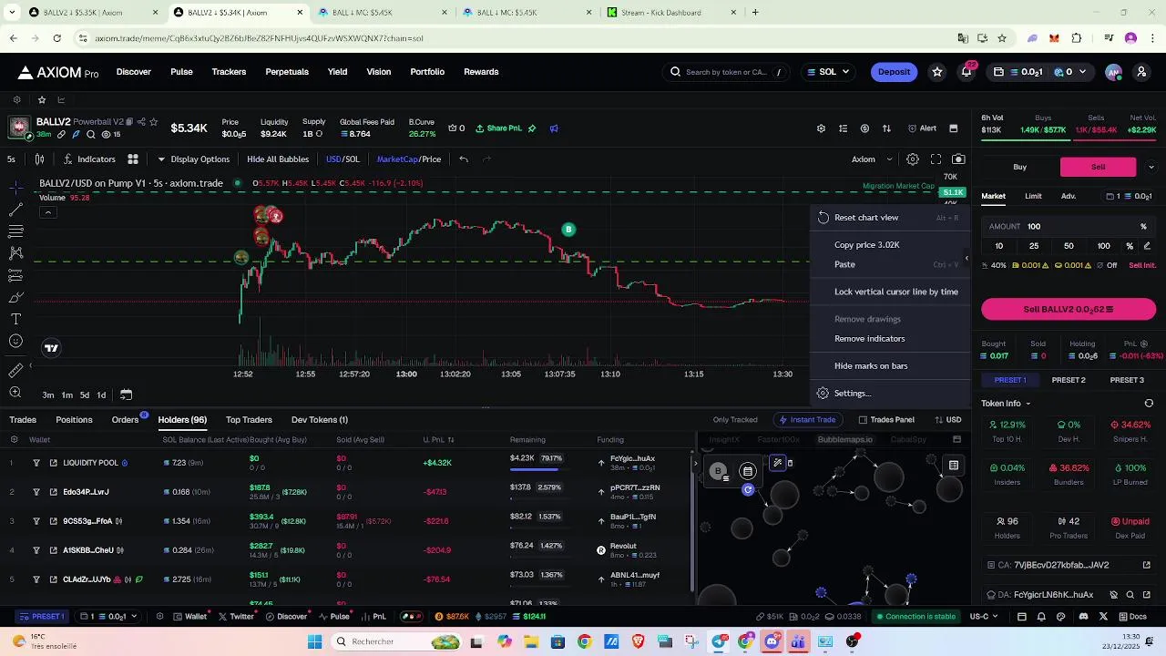Expand the dropdown next to Sell button
1166x656 pixels.
[1151, 167]
